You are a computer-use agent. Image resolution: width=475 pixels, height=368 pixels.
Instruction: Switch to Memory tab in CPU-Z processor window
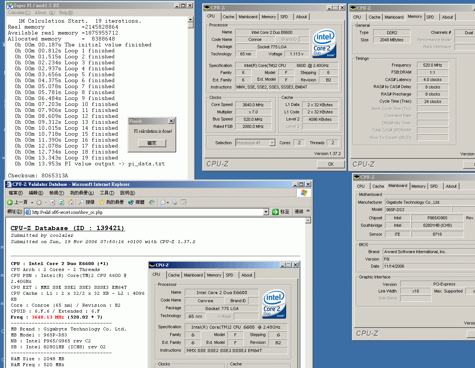[269, 17]
